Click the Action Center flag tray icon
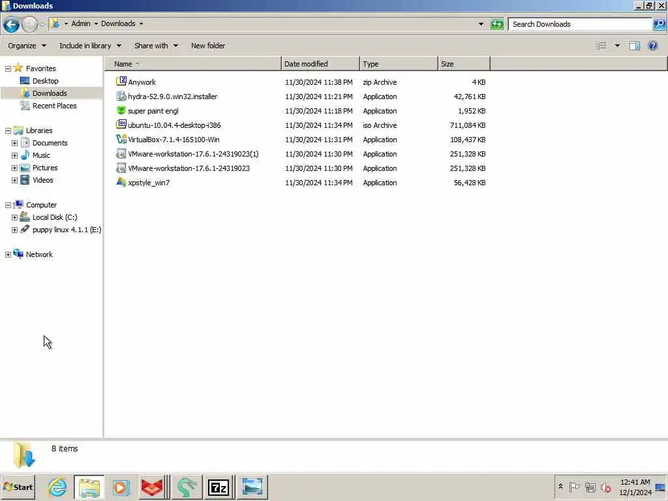668x501 pixels. (x=574, y=487)
